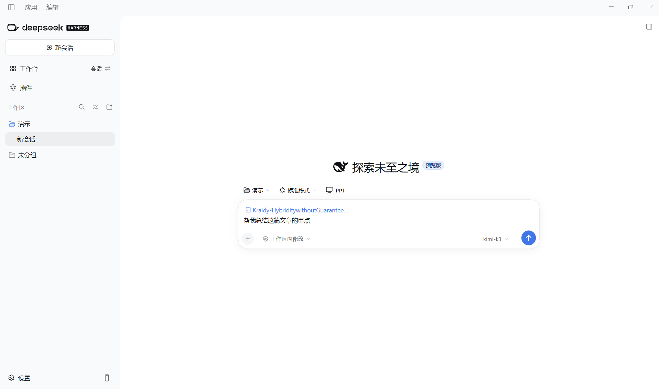
Task: Focus the message text 帮我总结这篇文章的重点
Action: pos(277,221)
